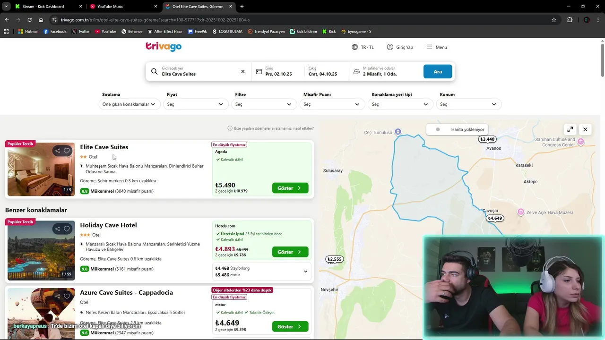Open Giriş check-in date picker

pos(279,71)
